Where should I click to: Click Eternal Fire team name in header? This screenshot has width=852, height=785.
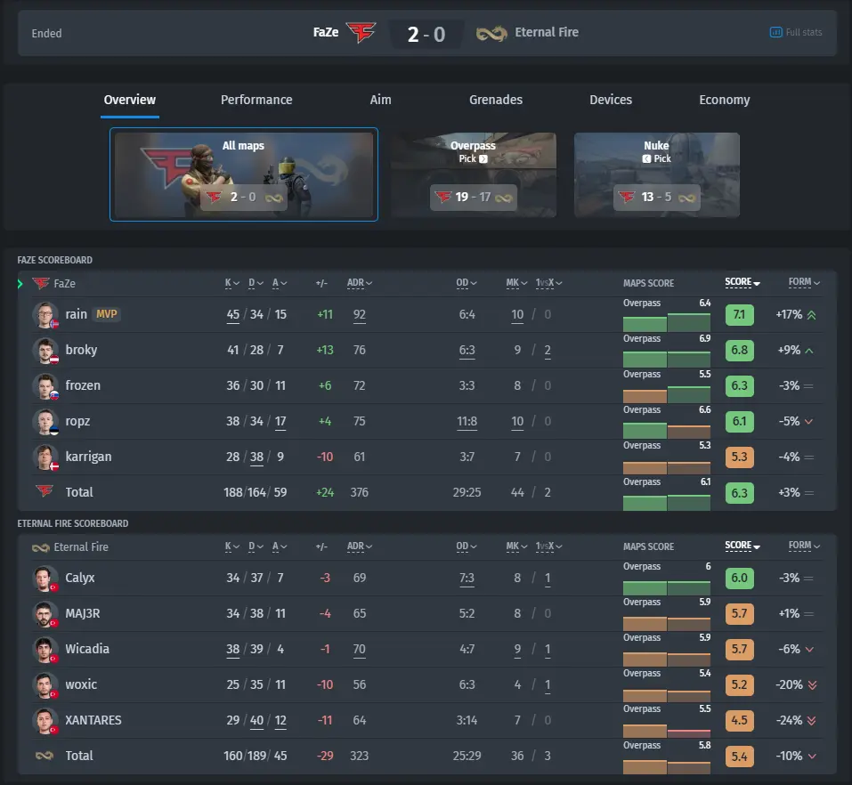pyautogui.click(x=547, y=33)
